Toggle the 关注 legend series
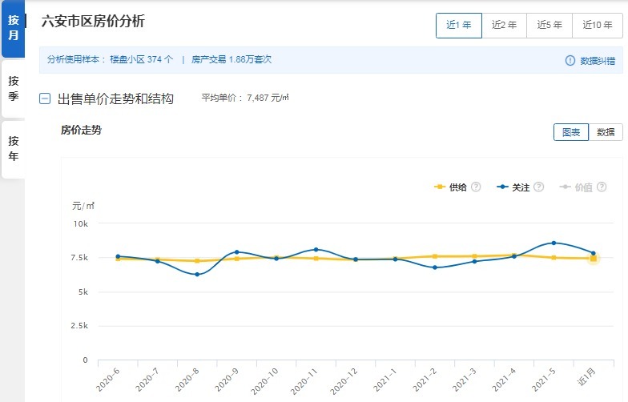 513,187
